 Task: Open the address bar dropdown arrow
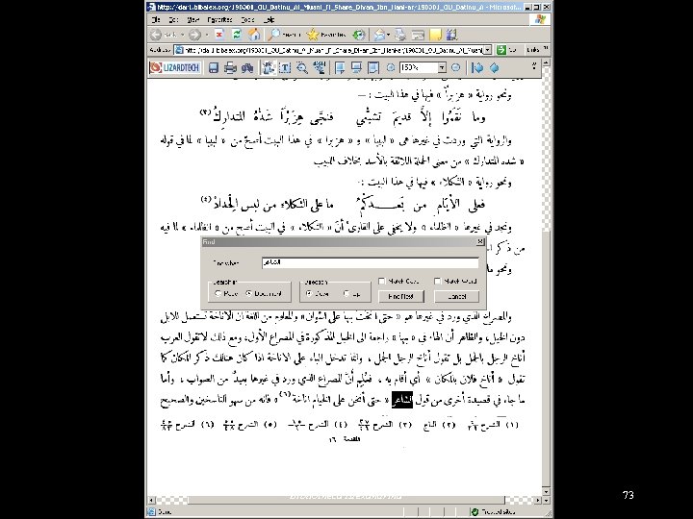click(487, 50)
